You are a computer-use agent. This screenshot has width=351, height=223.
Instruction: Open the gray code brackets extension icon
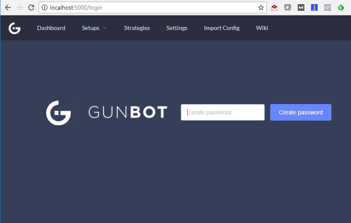click(x=328, y=7)
